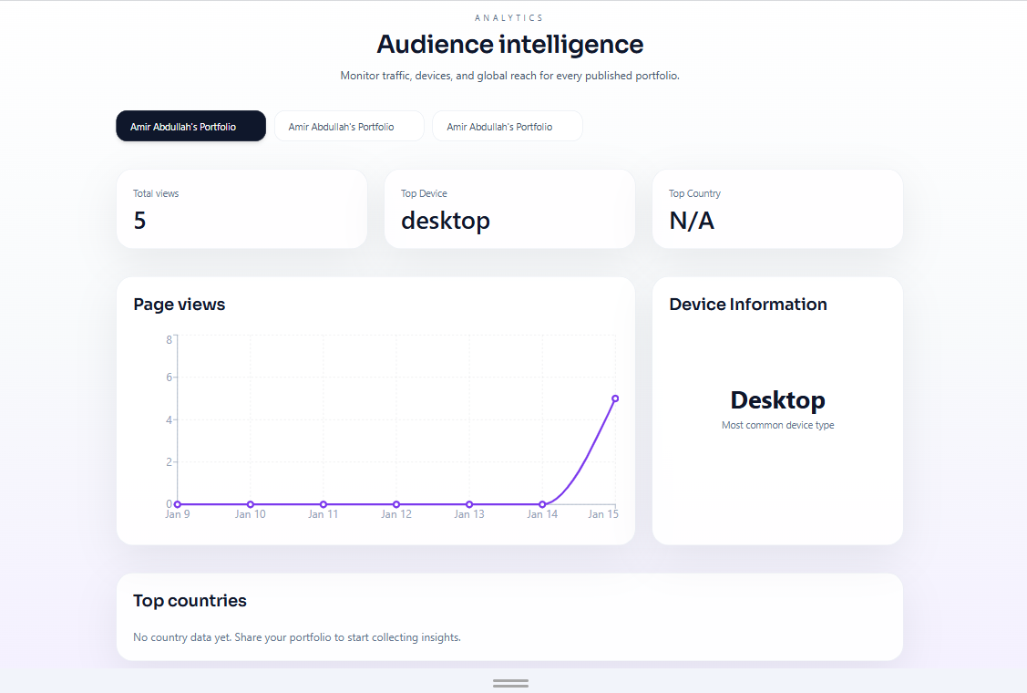1027x693 pixels.
Task: Select the first Amir Abdullah's Portfolio tab
Action: [190, 126]
